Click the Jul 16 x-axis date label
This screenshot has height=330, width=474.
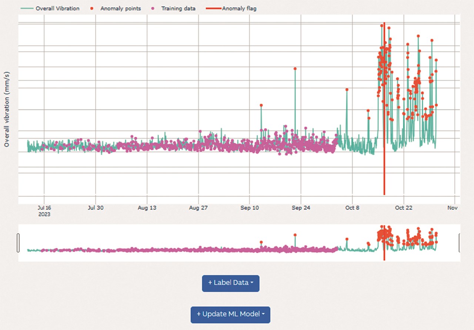tap(44, 208)
